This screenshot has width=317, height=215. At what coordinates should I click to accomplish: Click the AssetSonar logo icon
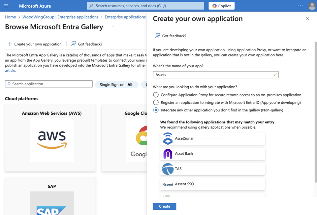pyautogui.click(x=168, y=138)
